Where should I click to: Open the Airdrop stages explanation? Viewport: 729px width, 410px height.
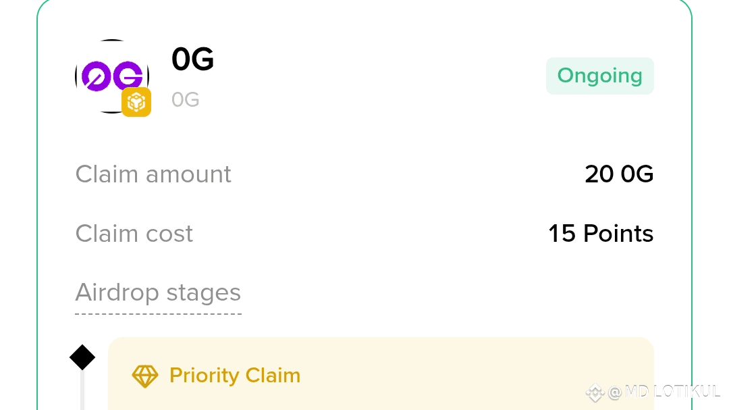coord(158,293)
